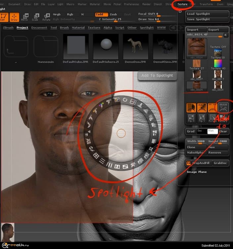Open the Transform menu palette
This screenshot has height=249, width=233.
[206, 4]
